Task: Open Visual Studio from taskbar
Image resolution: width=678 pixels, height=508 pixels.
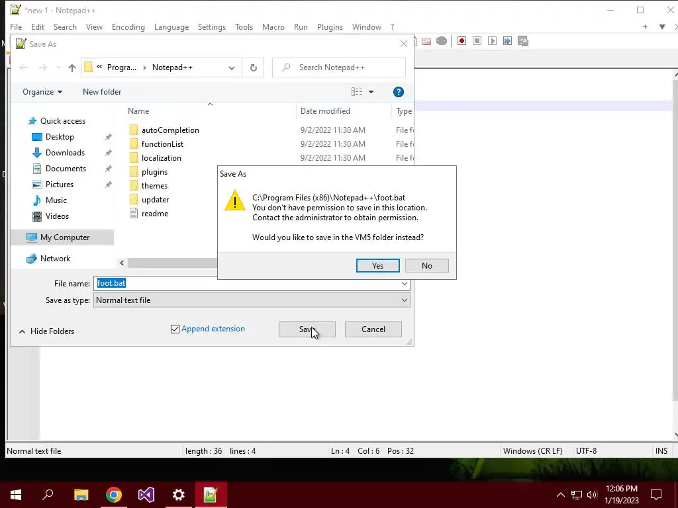Action: (x=146, y=495)
